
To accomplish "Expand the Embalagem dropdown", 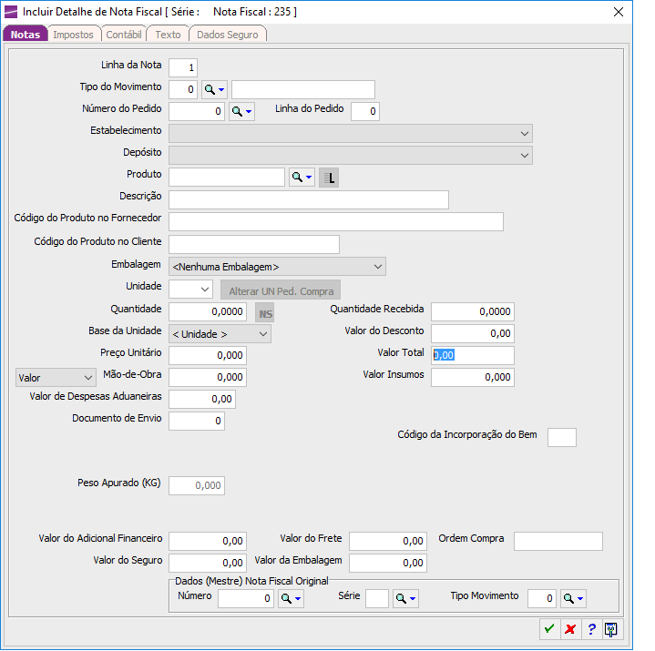I will (x=277, y=267).
